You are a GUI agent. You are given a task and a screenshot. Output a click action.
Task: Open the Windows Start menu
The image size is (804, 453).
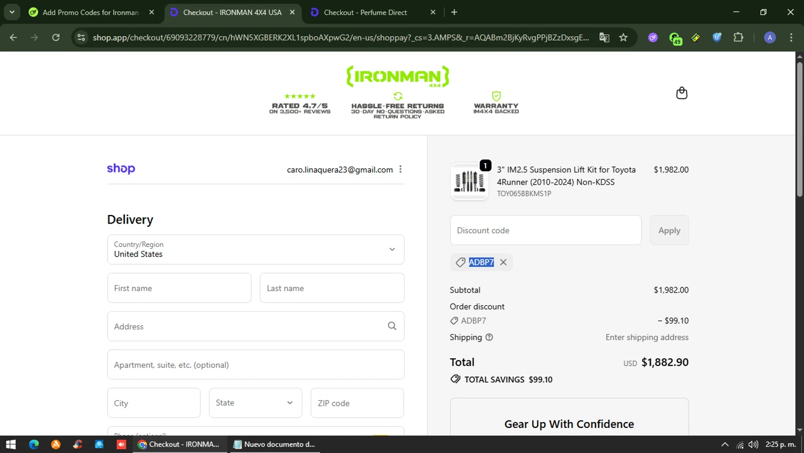(x=11, y=444)
